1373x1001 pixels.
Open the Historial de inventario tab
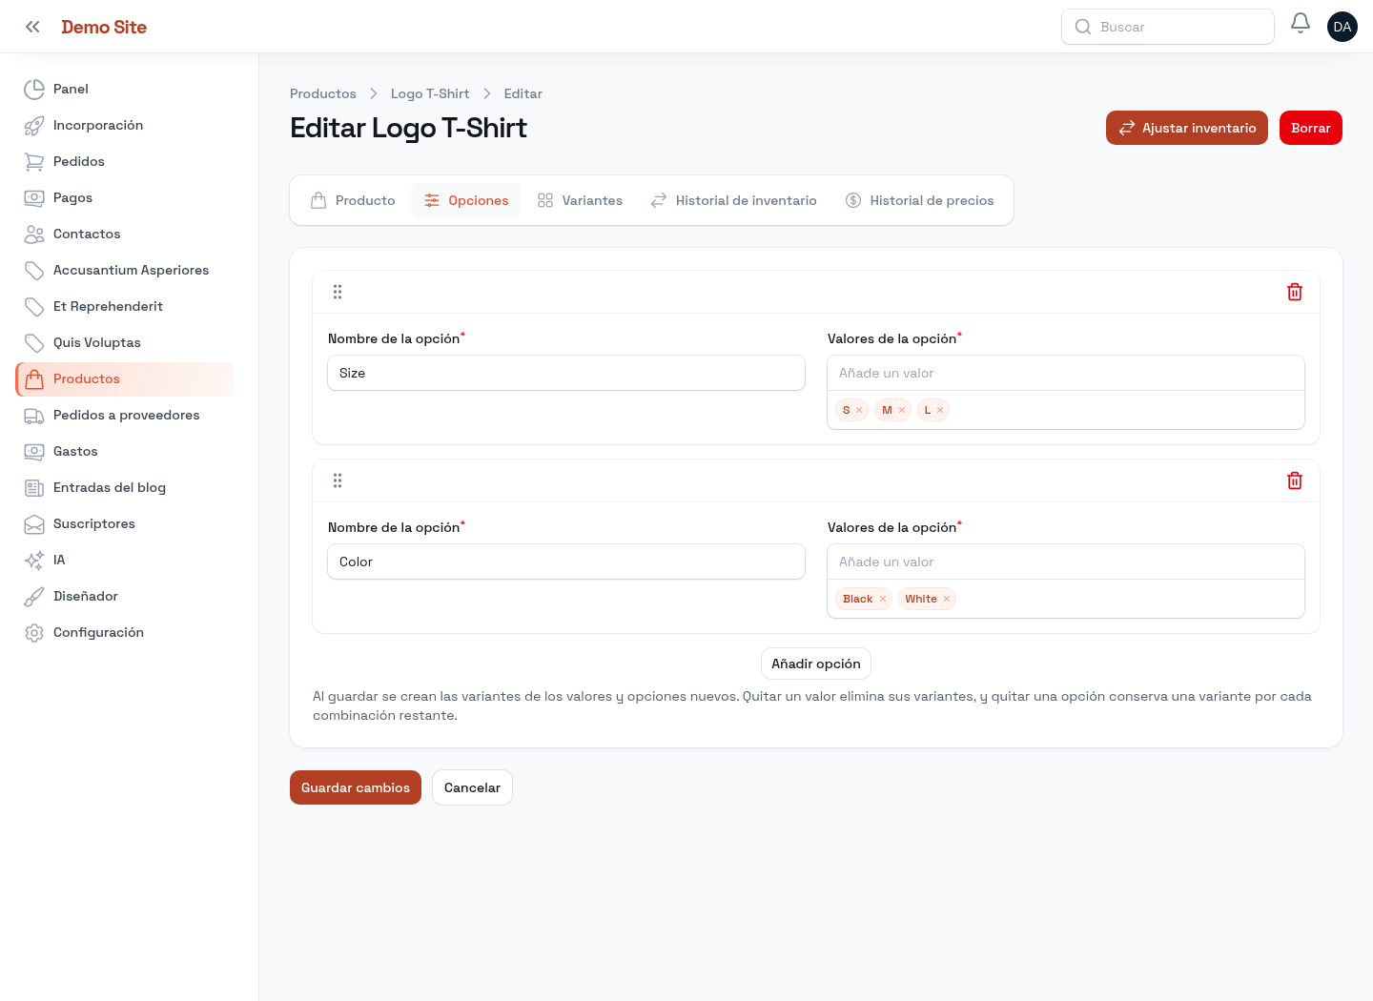(x=733, y=200)
